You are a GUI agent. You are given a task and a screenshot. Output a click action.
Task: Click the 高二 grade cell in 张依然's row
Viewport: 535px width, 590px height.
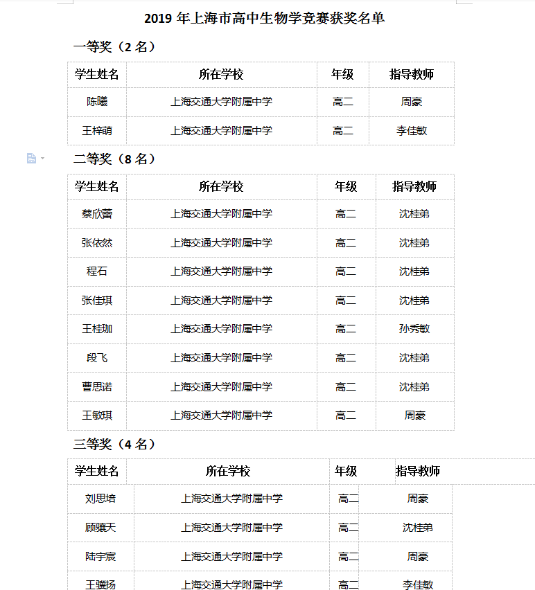click(346, 242)
